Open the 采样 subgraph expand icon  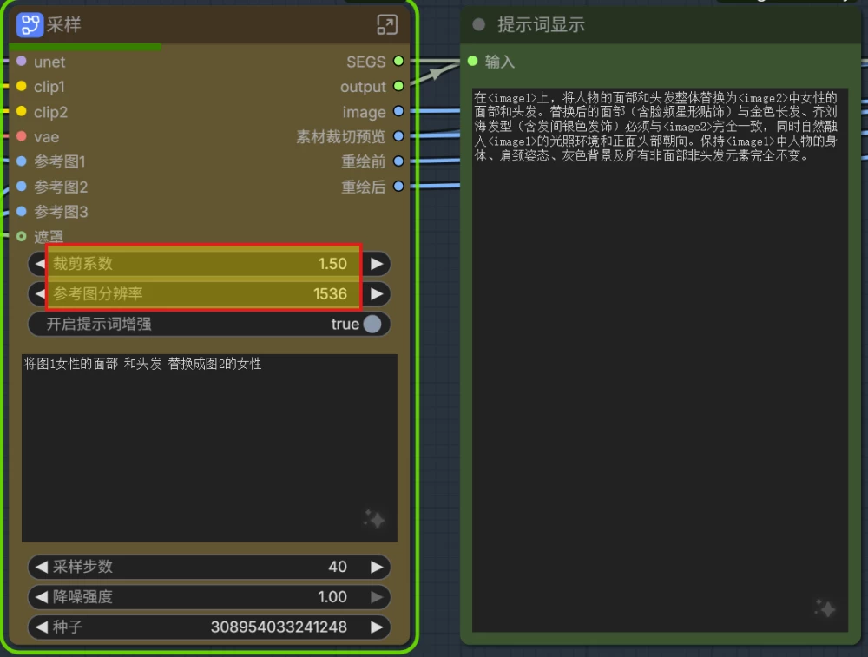point(387,25)
